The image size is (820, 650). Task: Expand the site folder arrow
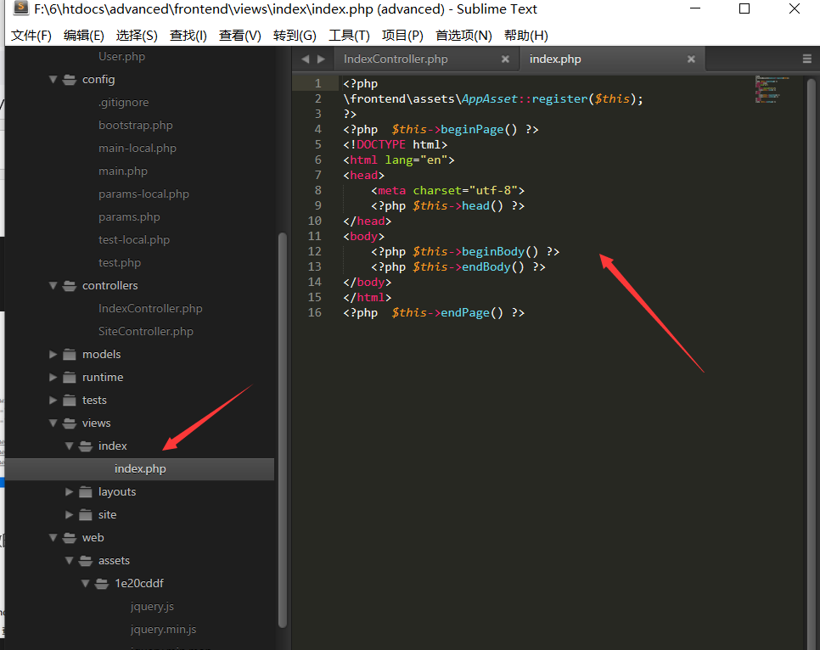pos(69,514)
